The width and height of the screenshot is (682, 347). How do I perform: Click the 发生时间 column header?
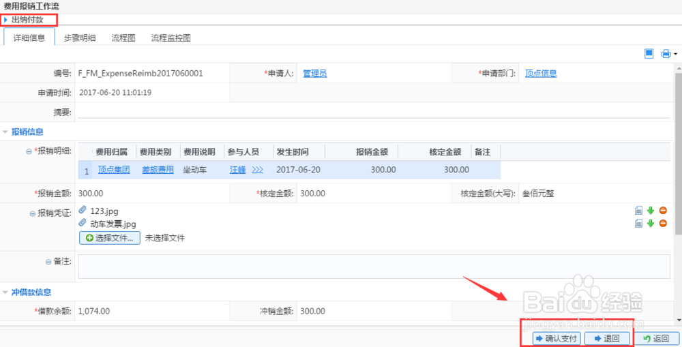299,152
